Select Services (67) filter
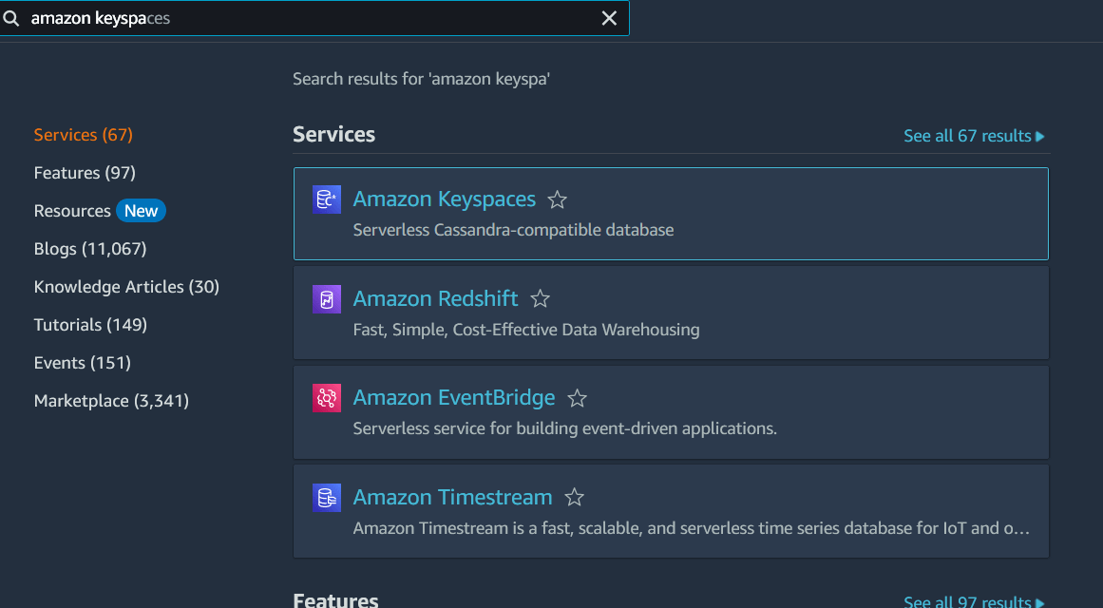The image size is (1103, 608). 83,134
